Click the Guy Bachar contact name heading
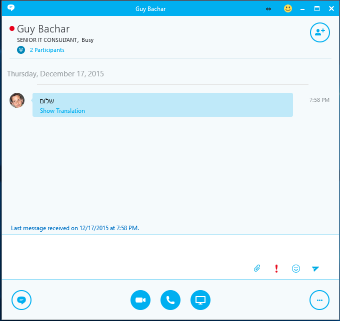This screenshot has width=340, height=321. 43,29
